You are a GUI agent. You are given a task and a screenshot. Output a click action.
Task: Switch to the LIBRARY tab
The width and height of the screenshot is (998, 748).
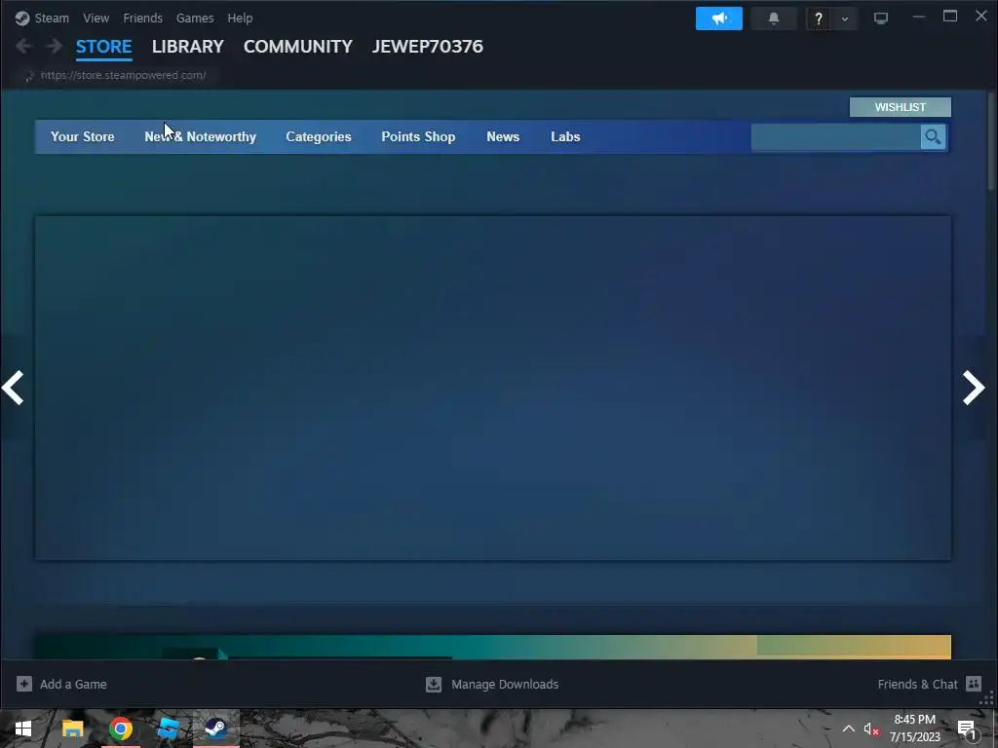click(x=188, y=47)
